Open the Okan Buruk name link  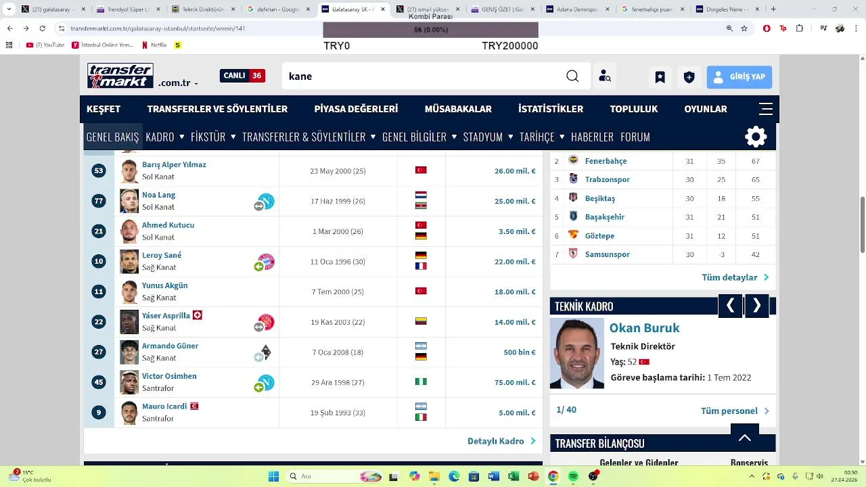(644, 327)
